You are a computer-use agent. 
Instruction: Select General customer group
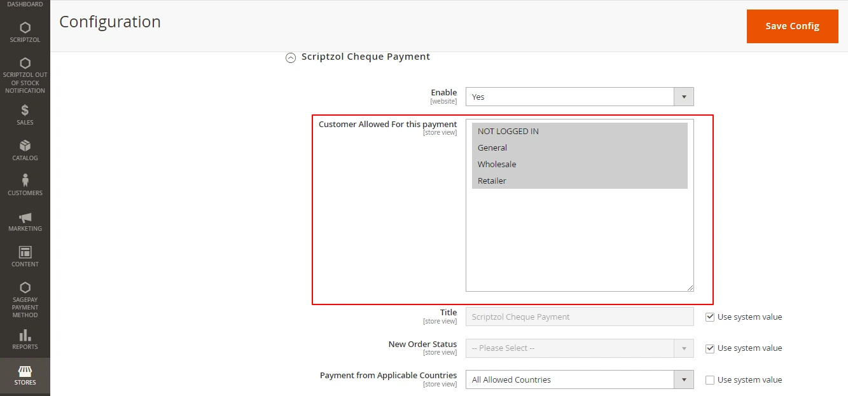tap(580, 147)
